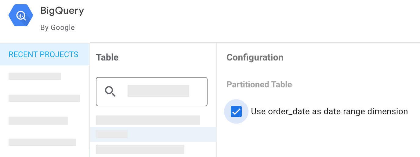Click the Partitioned Table section label
Viewport: 420px width, 157px height.
pos(259,85)
